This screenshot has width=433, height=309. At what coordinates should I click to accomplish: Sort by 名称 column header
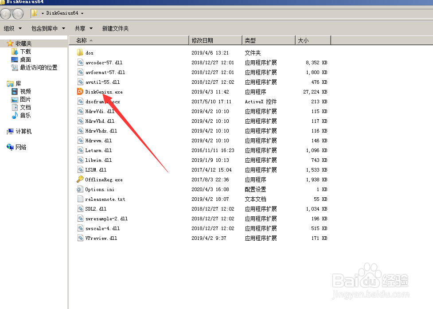click(x=129, y=40)
